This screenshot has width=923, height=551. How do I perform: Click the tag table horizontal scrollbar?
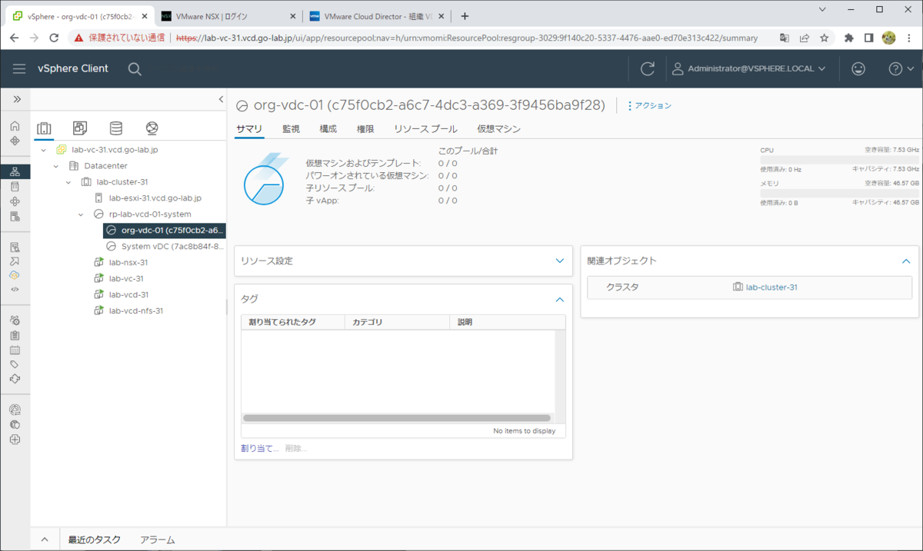[397, 418]
